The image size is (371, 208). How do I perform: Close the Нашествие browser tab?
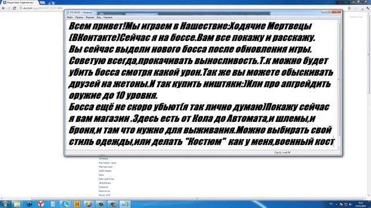point(36,2)
